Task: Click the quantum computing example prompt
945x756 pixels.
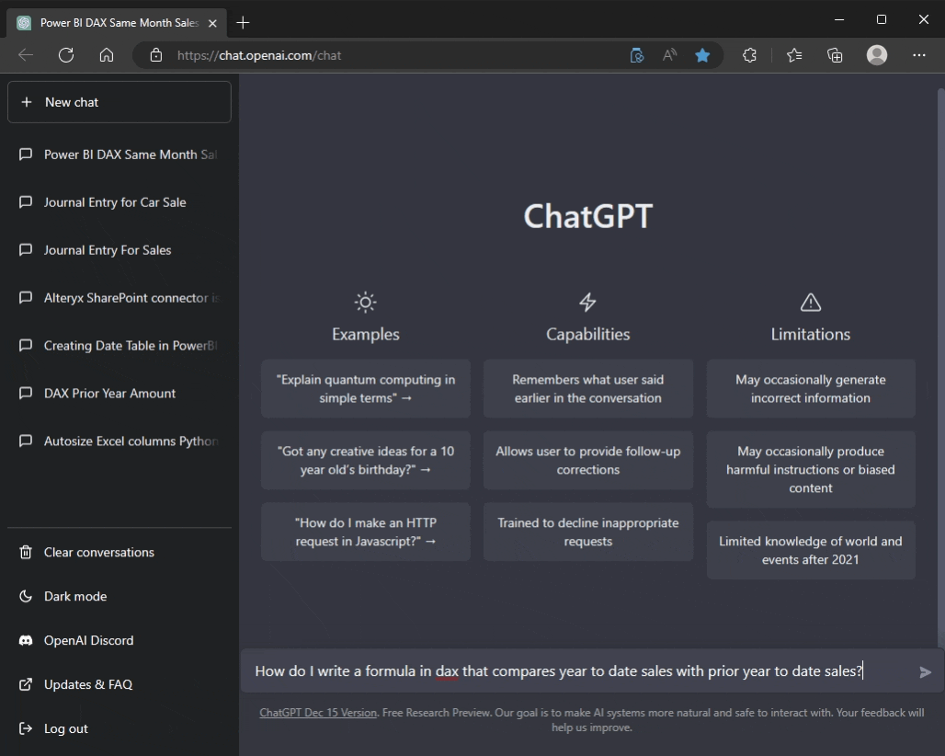Action: pyautogui.click(x=365, y=388)
